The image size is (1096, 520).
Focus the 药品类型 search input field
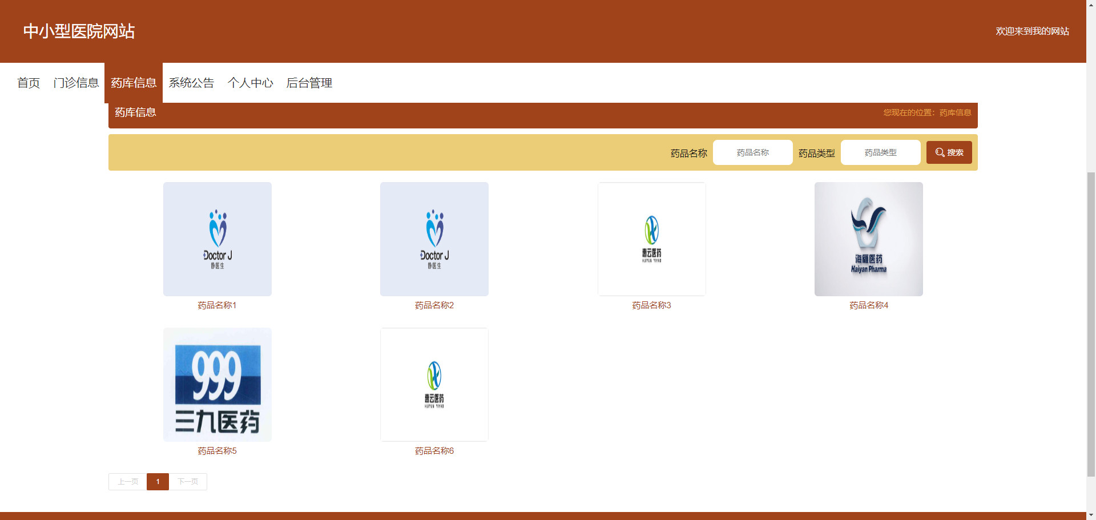tap(880, 152)
